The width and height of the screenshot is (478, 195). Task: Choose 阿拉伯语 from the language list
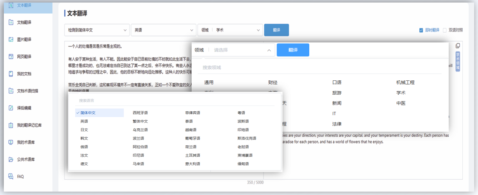140,147
